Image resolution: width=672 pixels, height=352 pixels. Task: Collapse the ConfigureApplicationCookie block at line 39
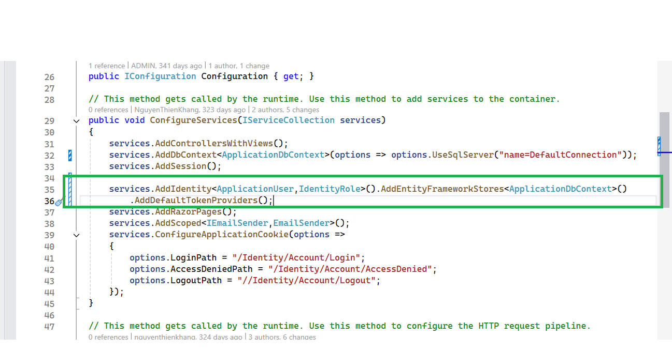click(x=77, y=235)
